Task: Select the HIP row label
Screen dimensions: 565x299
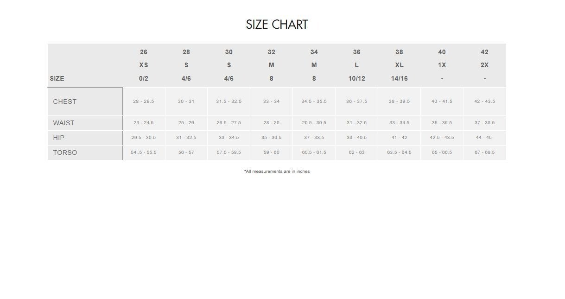Action: (x=59, y=138)
